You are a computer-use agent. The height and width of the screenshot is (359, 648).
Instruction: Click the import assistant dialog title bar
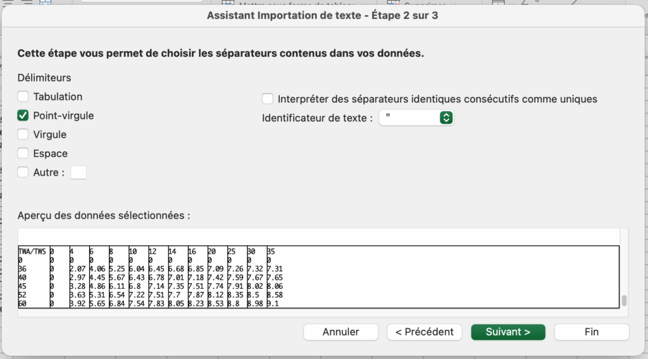pos(323,15)
